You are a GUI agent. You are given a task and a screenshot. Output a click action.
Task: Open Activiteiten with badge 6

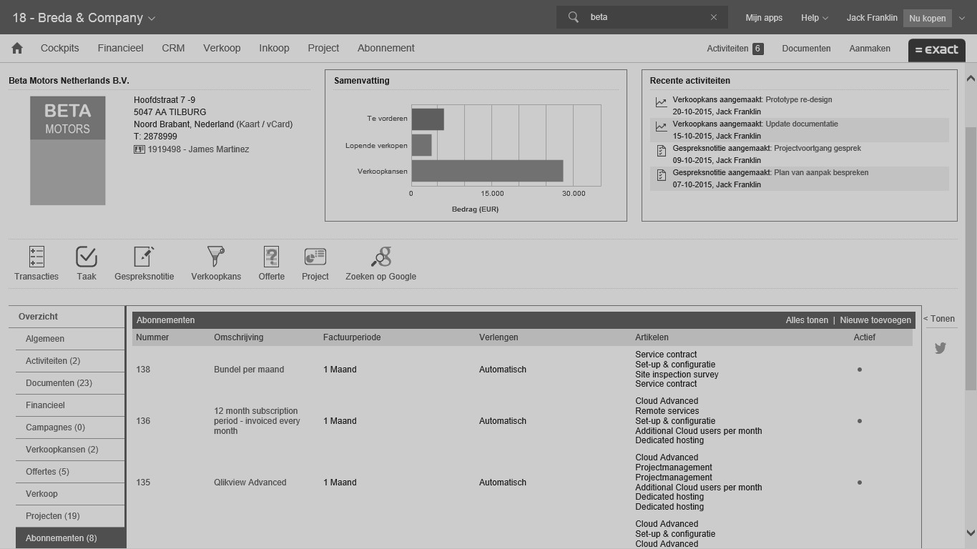click(735, 49)
